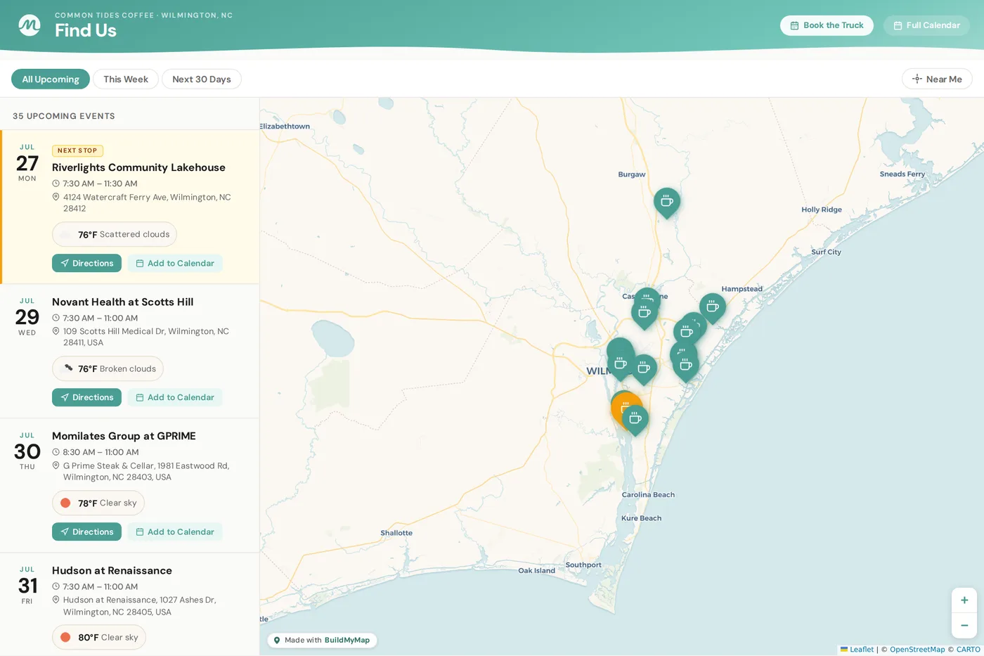Click the JUL 31 FRI date block
Image resolution: width=984 pixels, height=656 pixels.
27,585
